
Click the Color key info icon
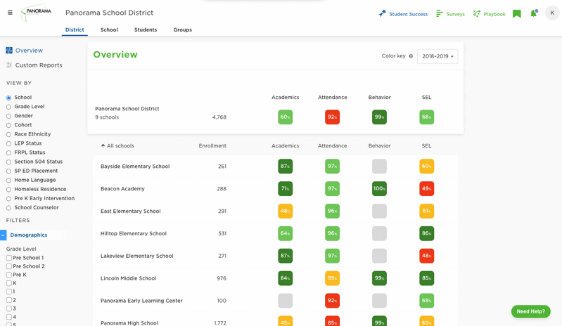[x=411, y=56]
